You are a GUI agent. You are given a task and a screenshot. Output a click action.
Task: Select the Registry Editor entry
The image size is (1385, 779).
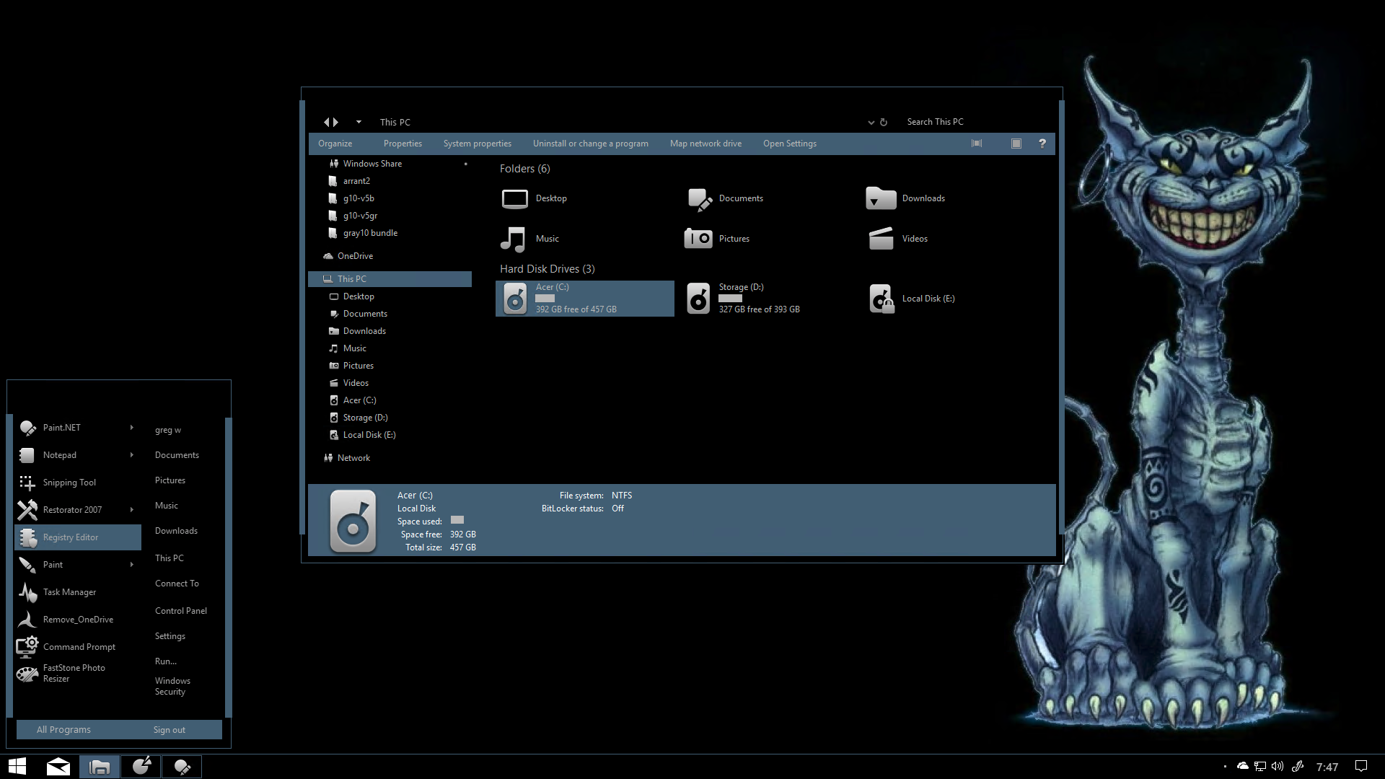[70, 537]
